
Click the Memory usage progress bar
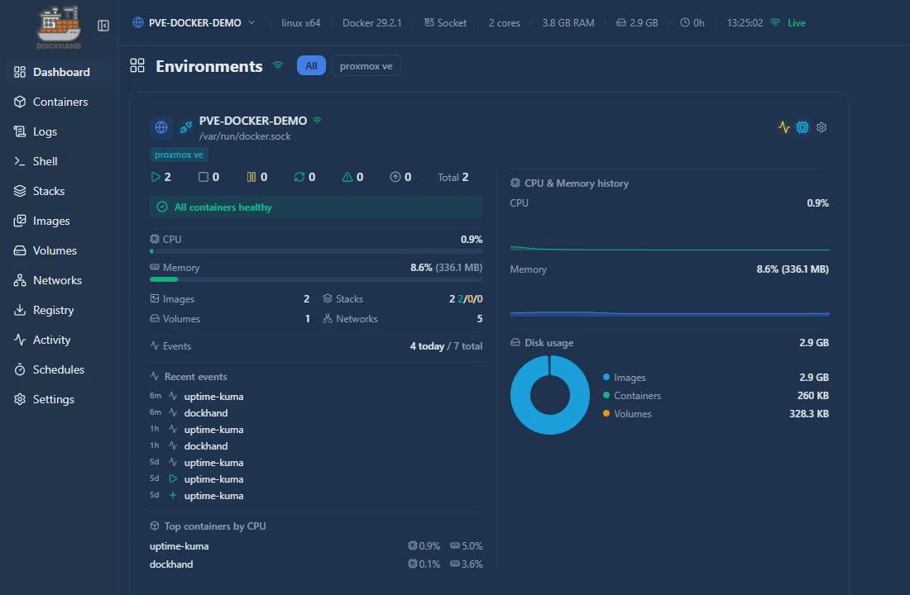316,279
